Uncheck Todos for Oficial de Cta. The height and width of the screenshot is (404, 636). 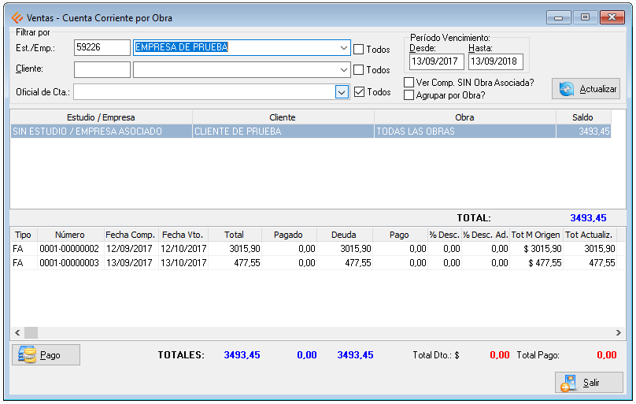[359, 91]
